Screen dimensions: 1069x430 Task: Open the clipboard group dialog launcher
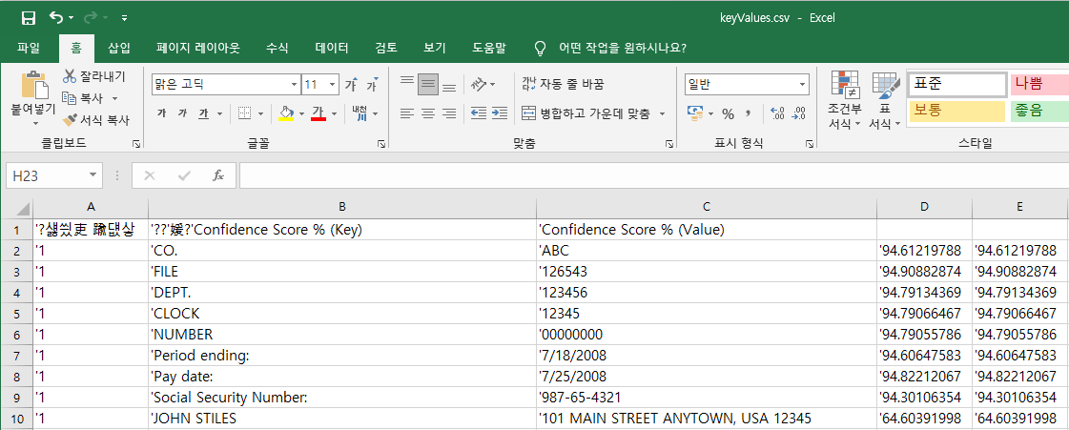click(135, 144)
